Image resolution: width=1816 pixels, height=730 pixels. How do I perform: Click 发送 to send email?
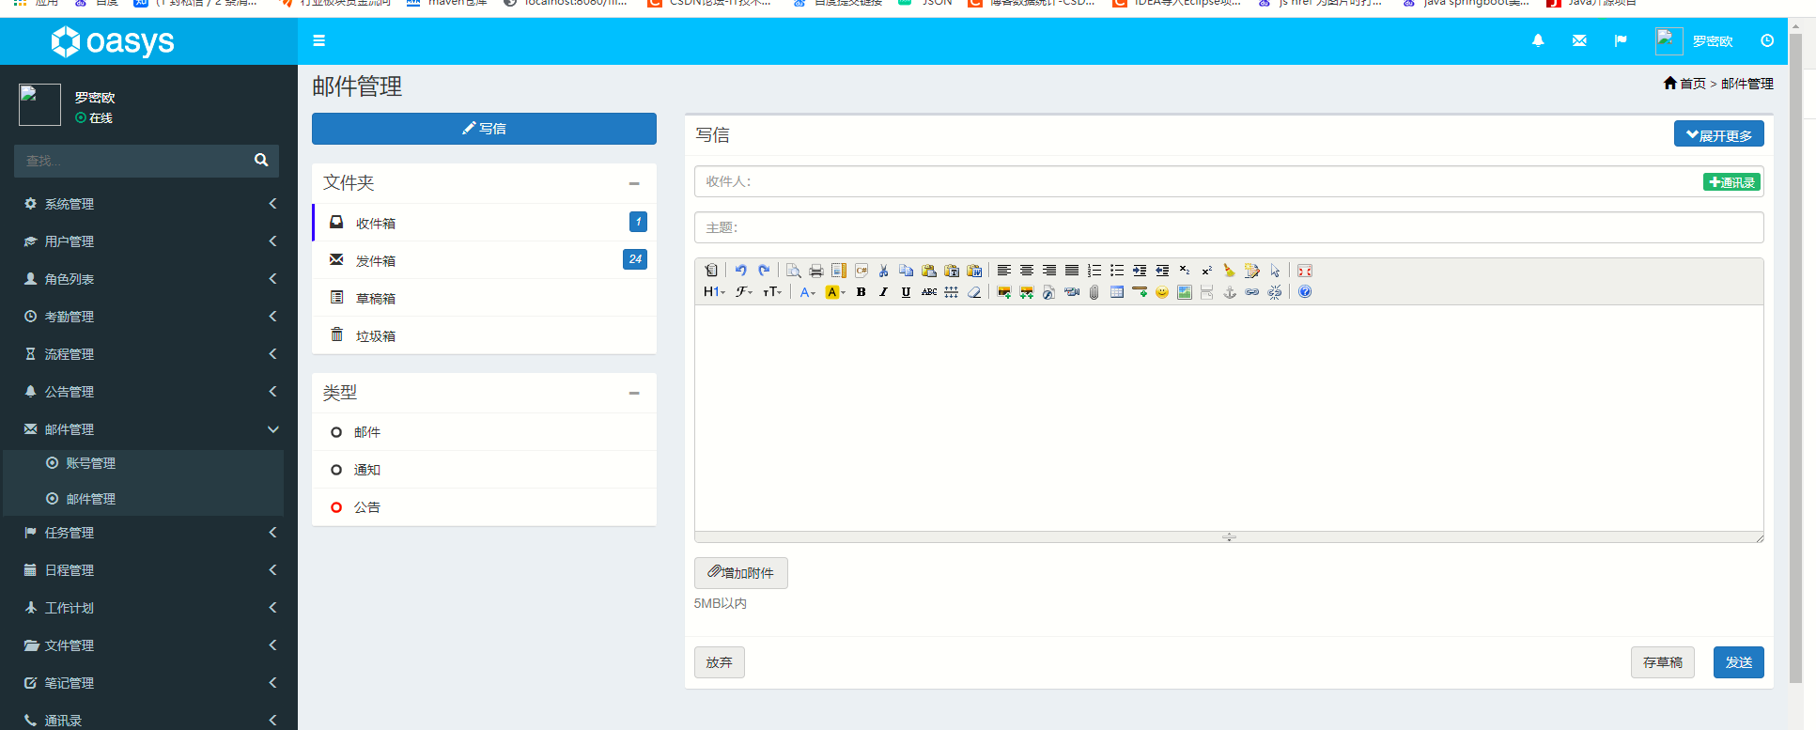click(x=1738, y=662)
